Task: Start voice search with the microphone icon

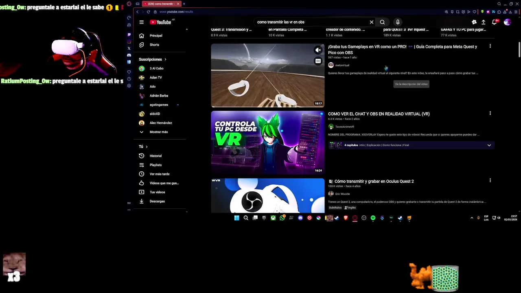Action: point(398,22)
